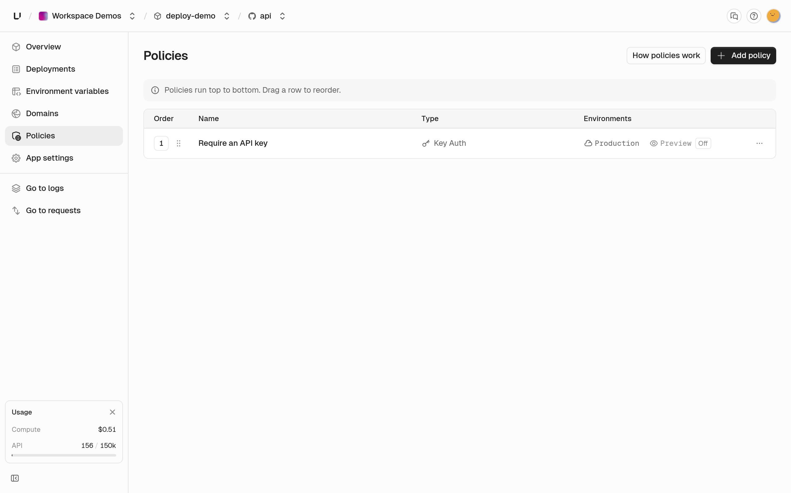Image resolution: width=791 pixels, height=493 pixels.
Task: Click the Overview cube icon
Action: pyautogui.click(x=16, y=47)
